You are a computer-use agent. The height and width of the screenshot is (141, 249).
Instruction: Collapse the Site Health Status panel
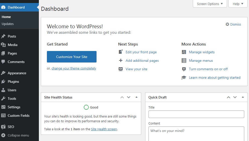[136, 97]
